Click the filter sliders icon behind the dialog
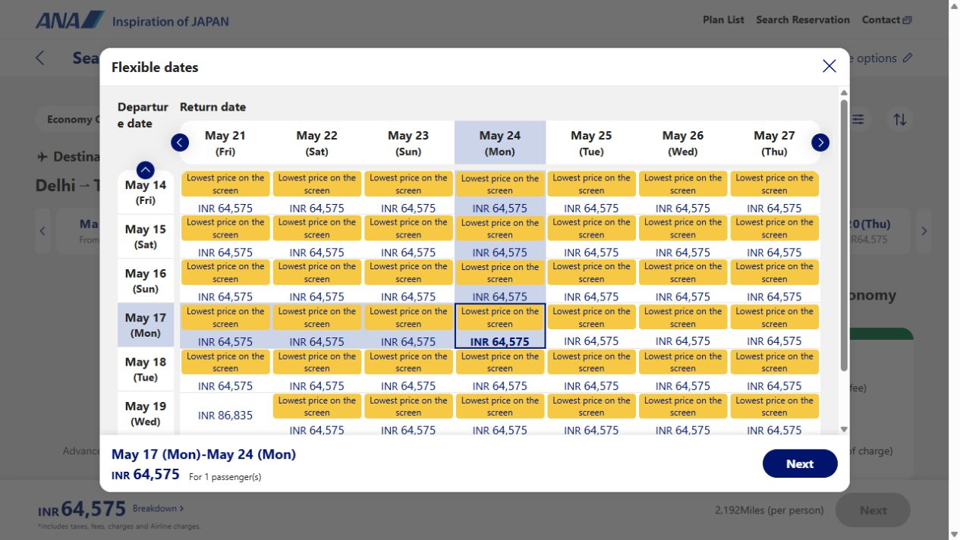960x540 pixels. click(x=858, y=120)
